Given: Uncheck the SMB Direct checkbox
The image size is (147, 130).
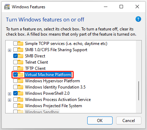Looking at the screenshot, I should point(15,56).
